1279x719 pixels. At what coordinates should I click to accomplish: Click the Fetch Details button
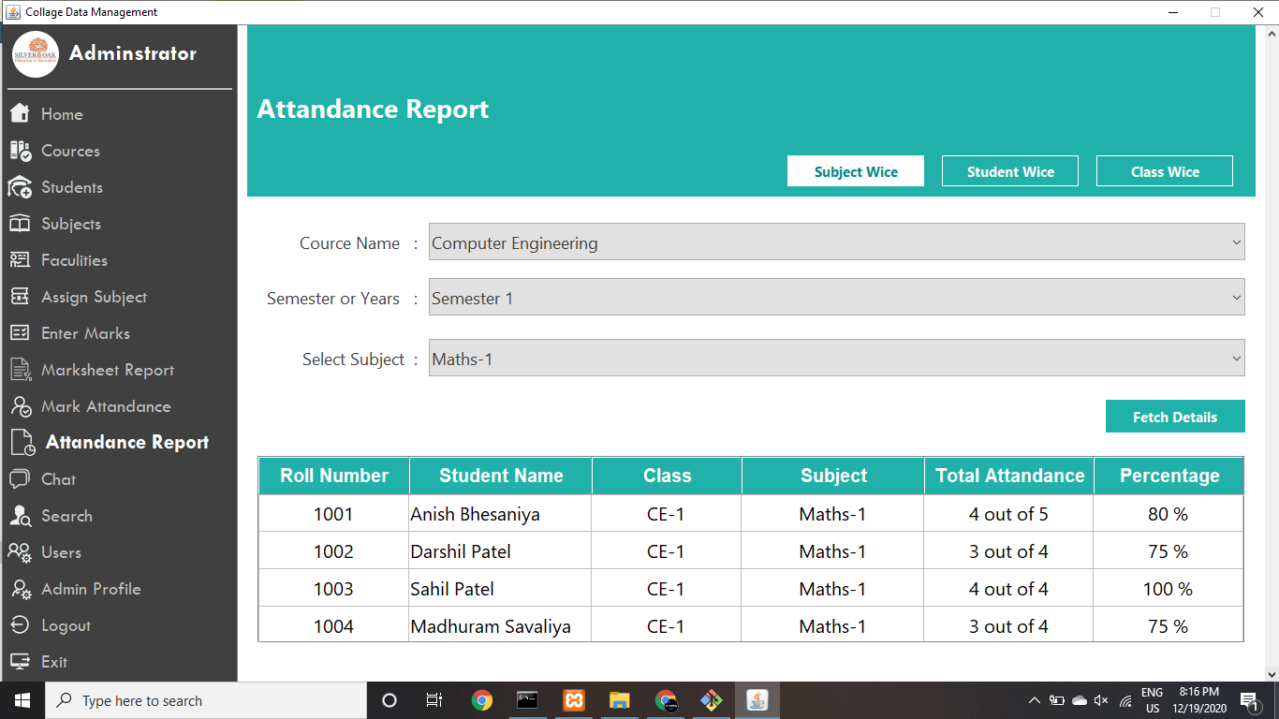pos(1175,417)
